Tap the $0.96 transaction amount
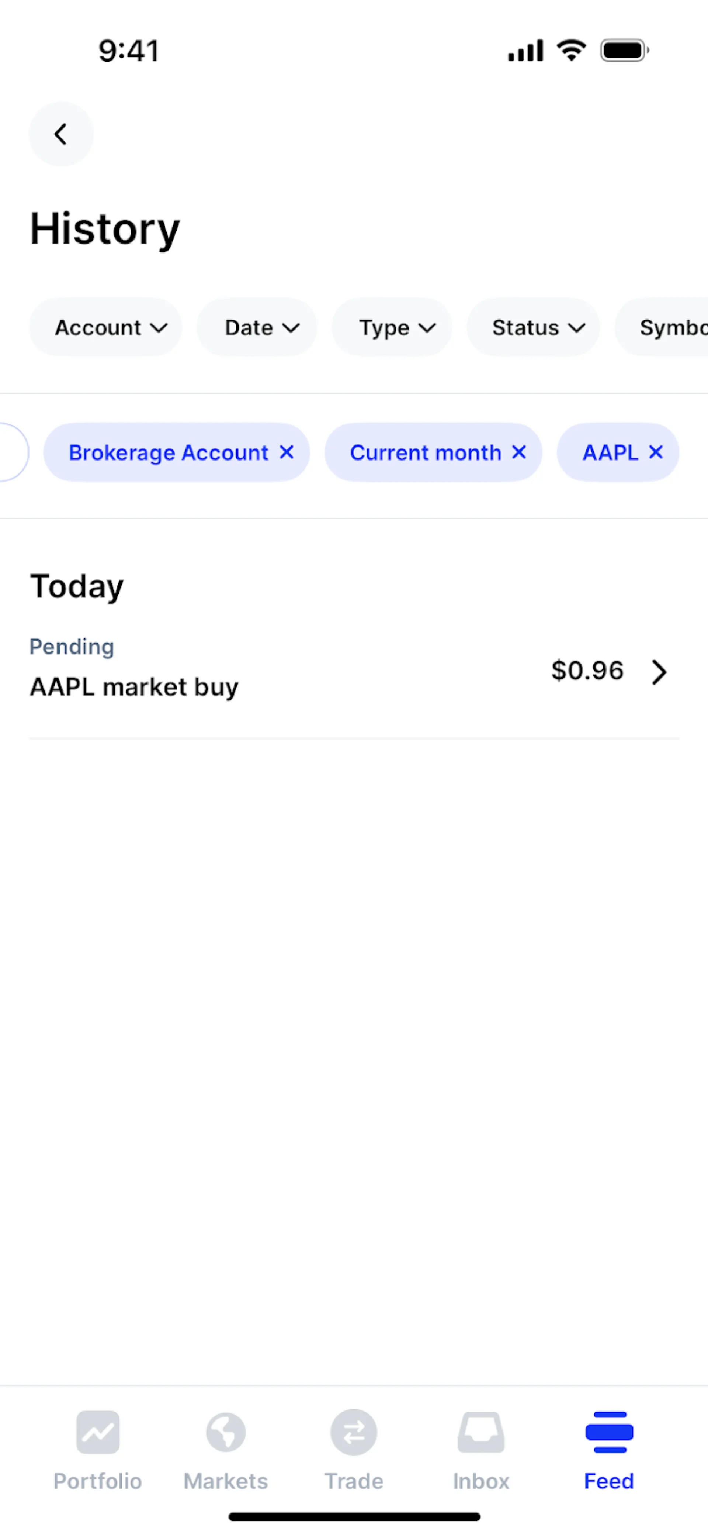This screenshot has height=1533, width=708. coord(587,671)
